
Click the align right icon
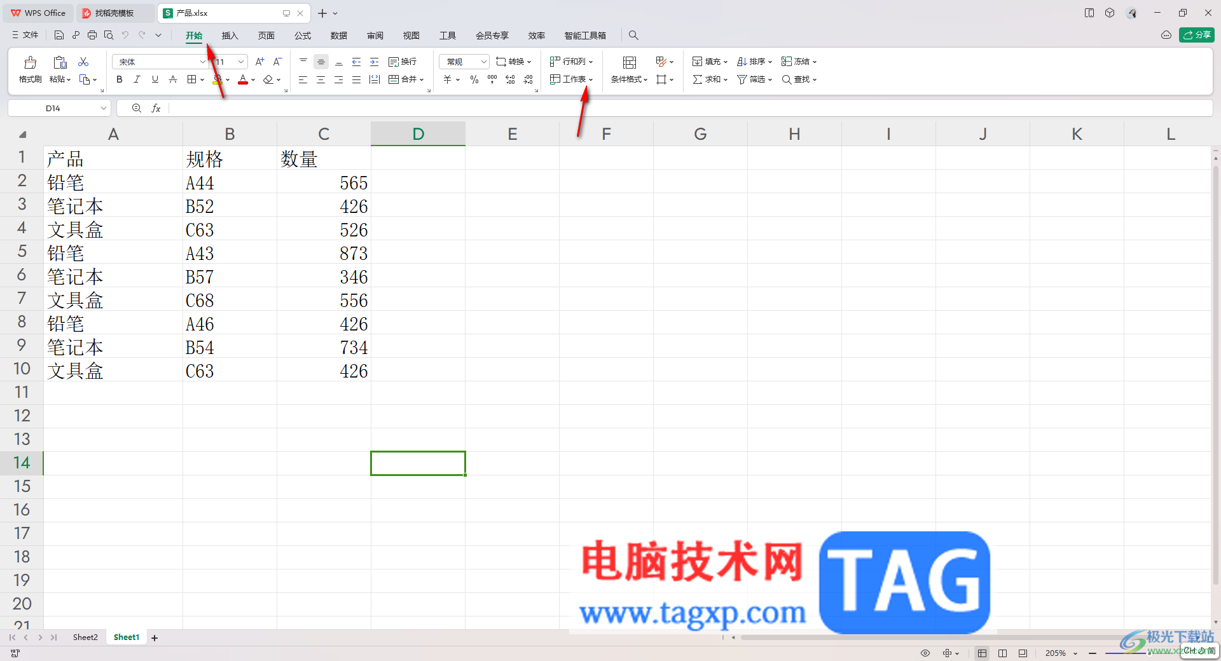coord(339,79)
